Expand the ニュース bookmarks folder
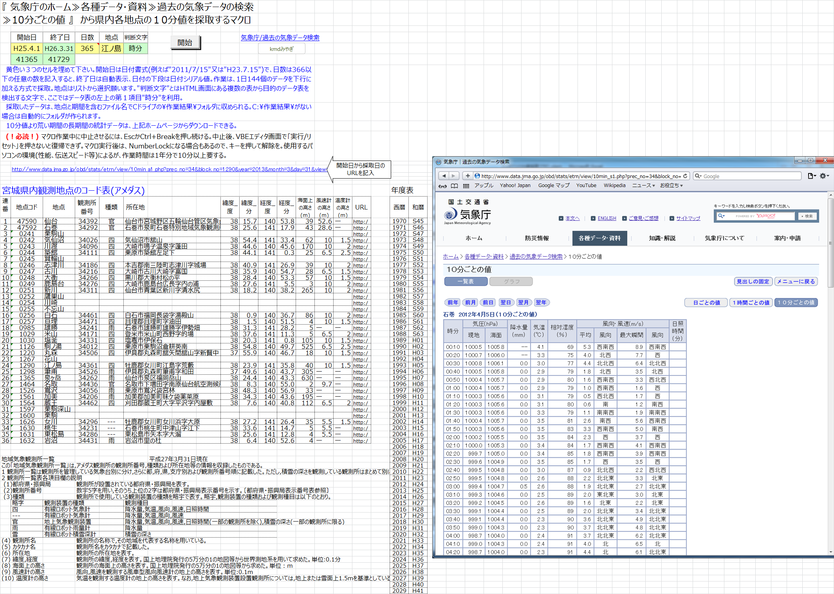 pos(643,186)
